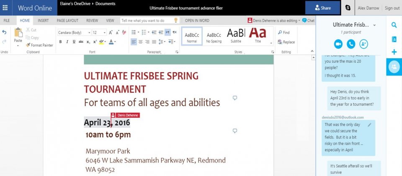Switch to the INSERT tab
The height and width of the screenshot is (176, 402).
point(43,21)
